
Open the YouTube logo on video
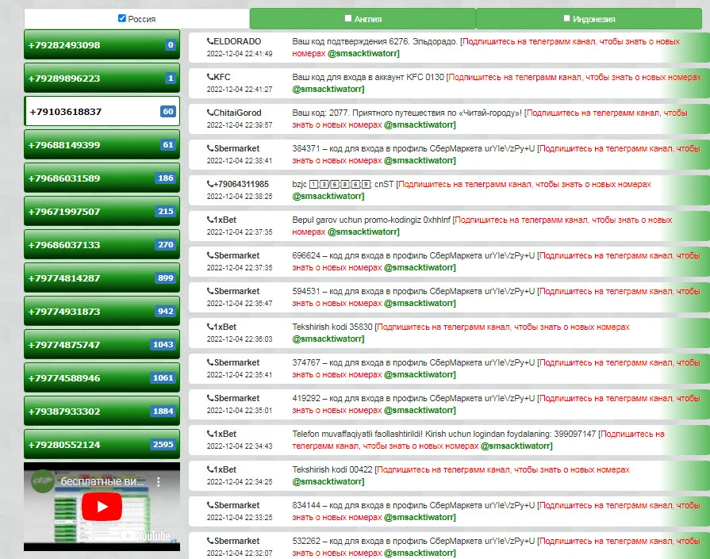pos(145,536)
